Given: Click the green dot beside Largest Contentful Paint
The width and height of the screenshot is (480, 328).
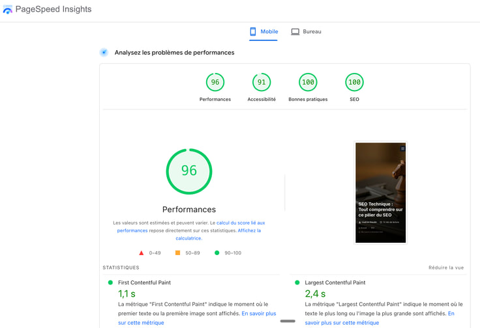Looking at the screenshot, I should coord(297,282).
